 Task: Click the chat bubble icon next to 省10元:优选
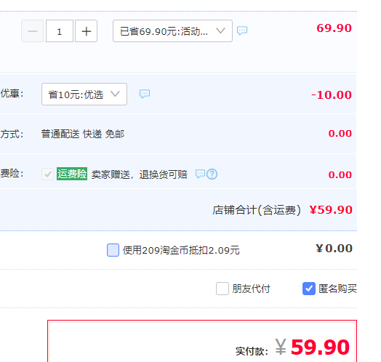click(x=145, y=94)
